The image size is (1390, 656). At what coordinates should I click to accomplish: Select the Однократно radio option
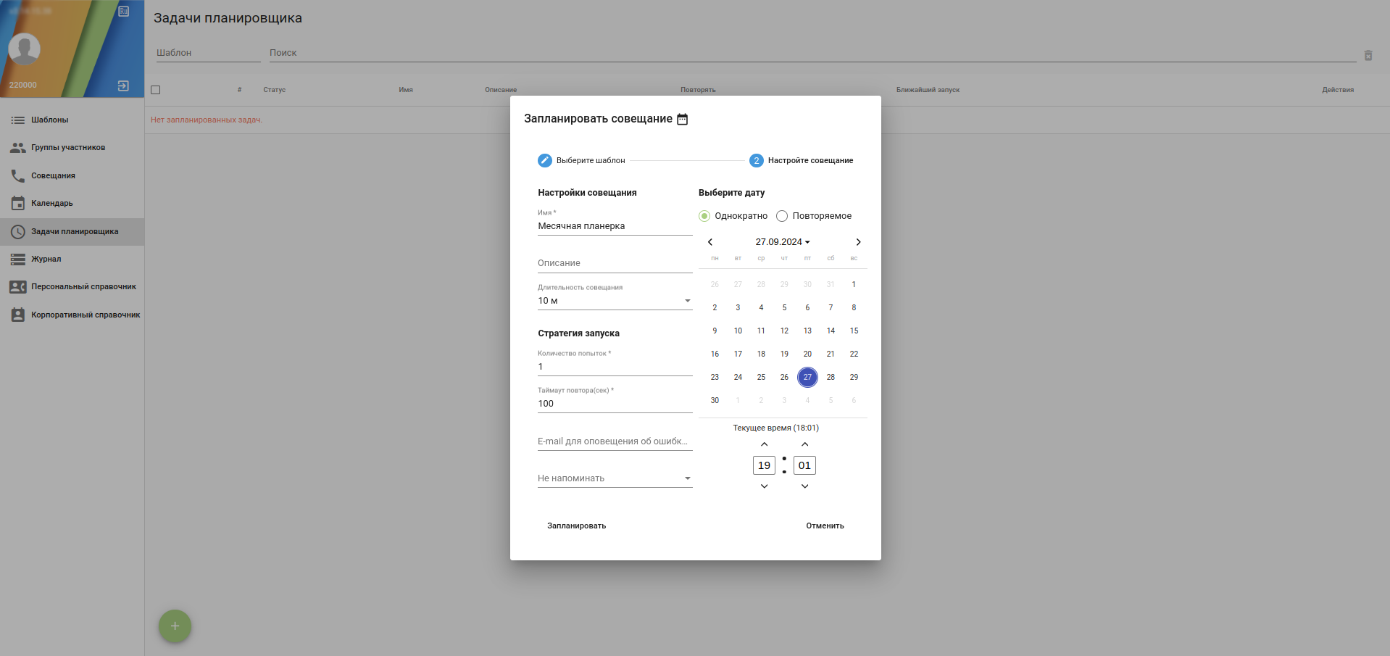704,216
